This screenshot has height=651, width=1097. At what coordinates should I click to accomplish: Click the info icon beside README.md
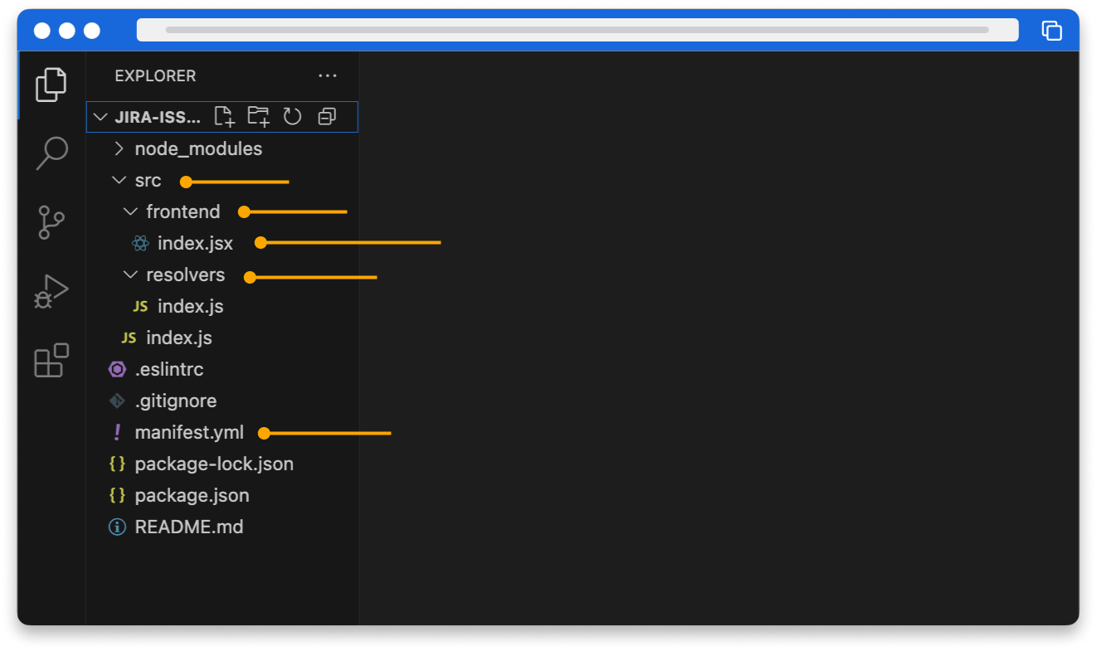pos(117,527)
